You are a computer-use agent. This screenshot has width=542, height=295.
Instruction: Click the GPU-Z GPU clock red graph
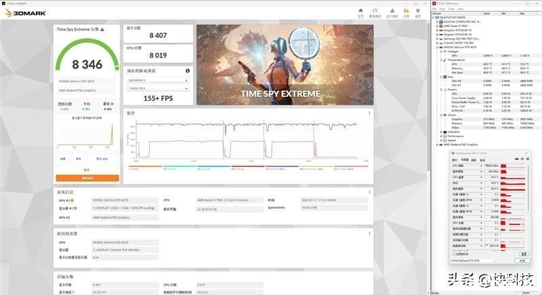click(x=514, y=166)
